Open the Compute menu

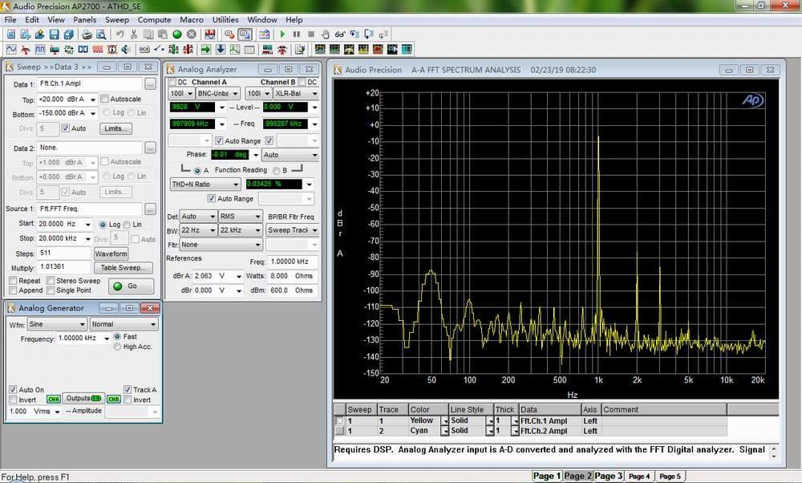[x=154, y=19]
